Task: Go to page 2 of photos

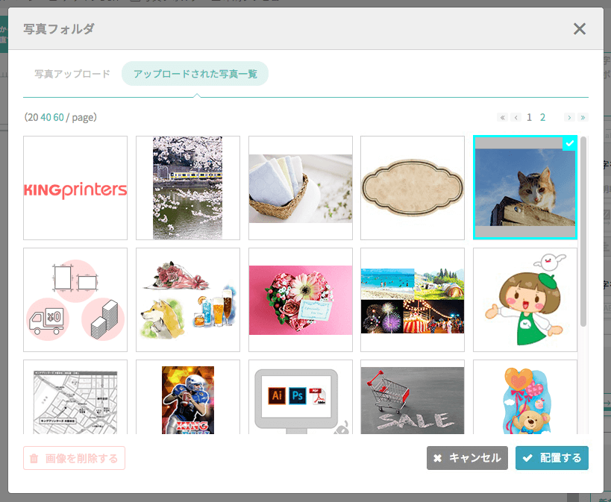Action: coord(543,117)
